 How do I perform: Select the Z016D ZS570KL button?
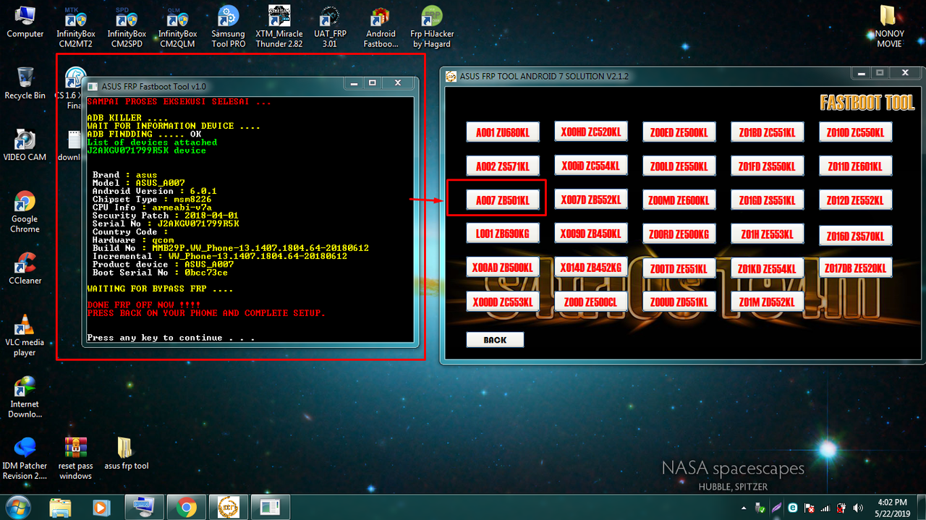855,236
